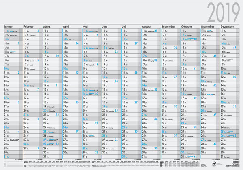The image size is (243, 170).
Task: Click the August month heading
Action: point(148,26)
